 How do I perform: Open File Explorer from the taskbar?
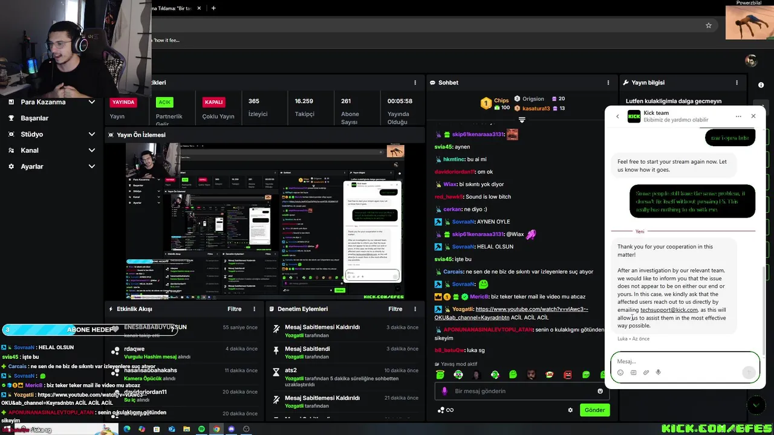click(186, 429)
